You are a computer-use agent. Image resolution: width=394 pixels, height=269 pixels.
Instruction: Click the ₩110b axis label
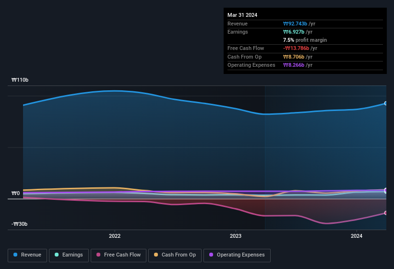coord(20,80)
